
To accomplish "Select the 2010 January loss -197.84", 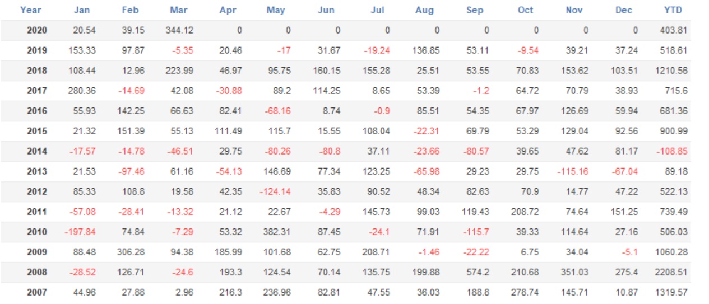I will [80, 232].
